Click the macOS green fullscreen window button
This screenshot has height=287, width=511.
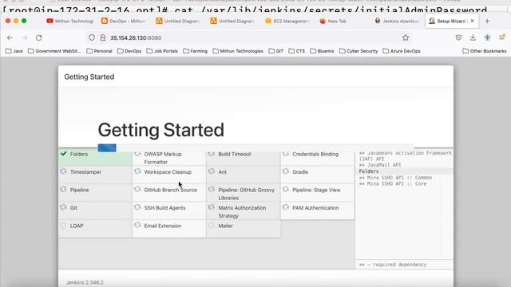pos(24,21)
